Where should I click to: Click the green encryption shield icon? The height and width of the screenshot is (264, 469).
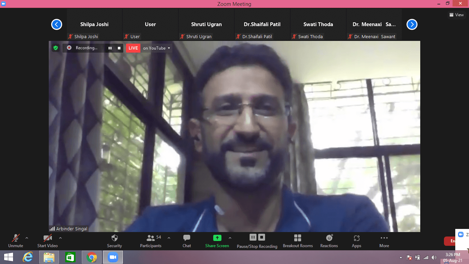point(56,48)
